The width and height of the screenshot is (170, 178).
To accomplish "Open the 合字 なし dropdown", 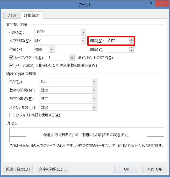I will (94, 81).
